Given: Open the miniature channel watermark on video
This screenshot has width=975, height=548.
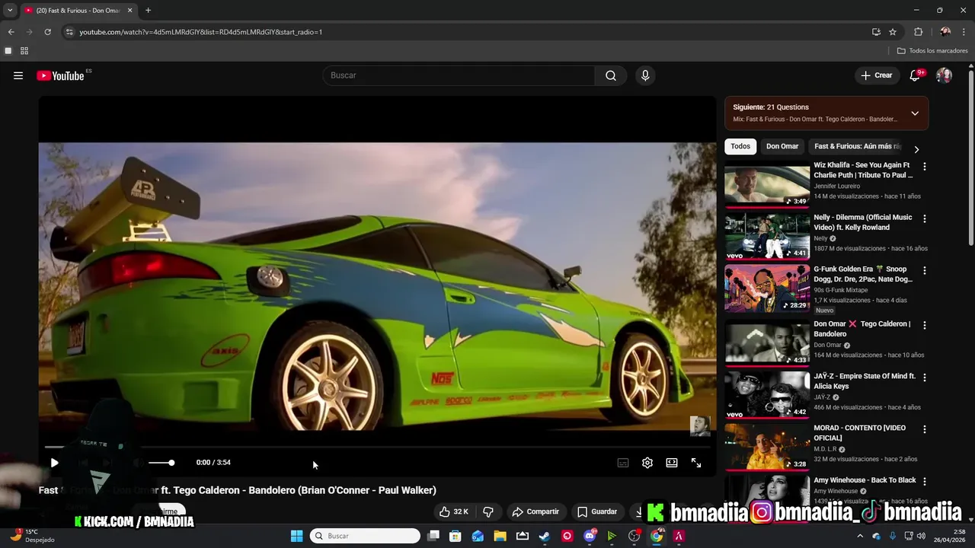Looking at the screenshot, I should tap(700, 426).
